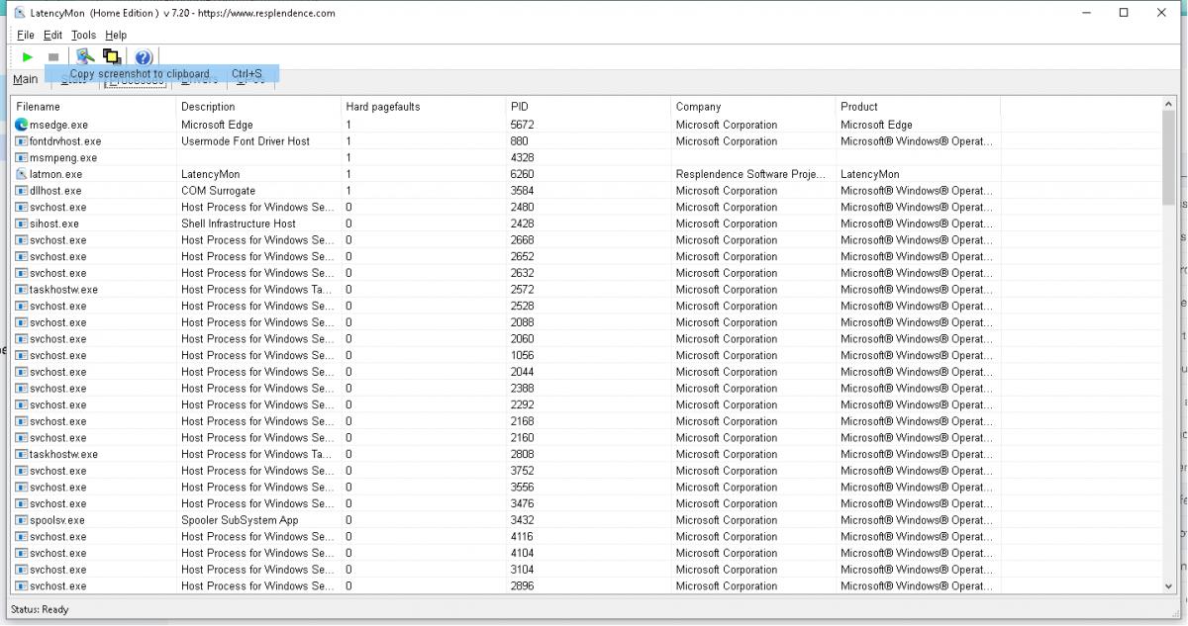Click the LatencyMon title bar app icon
The height and width of the screenshot is (626, 1188).
[x=19, y=13]
